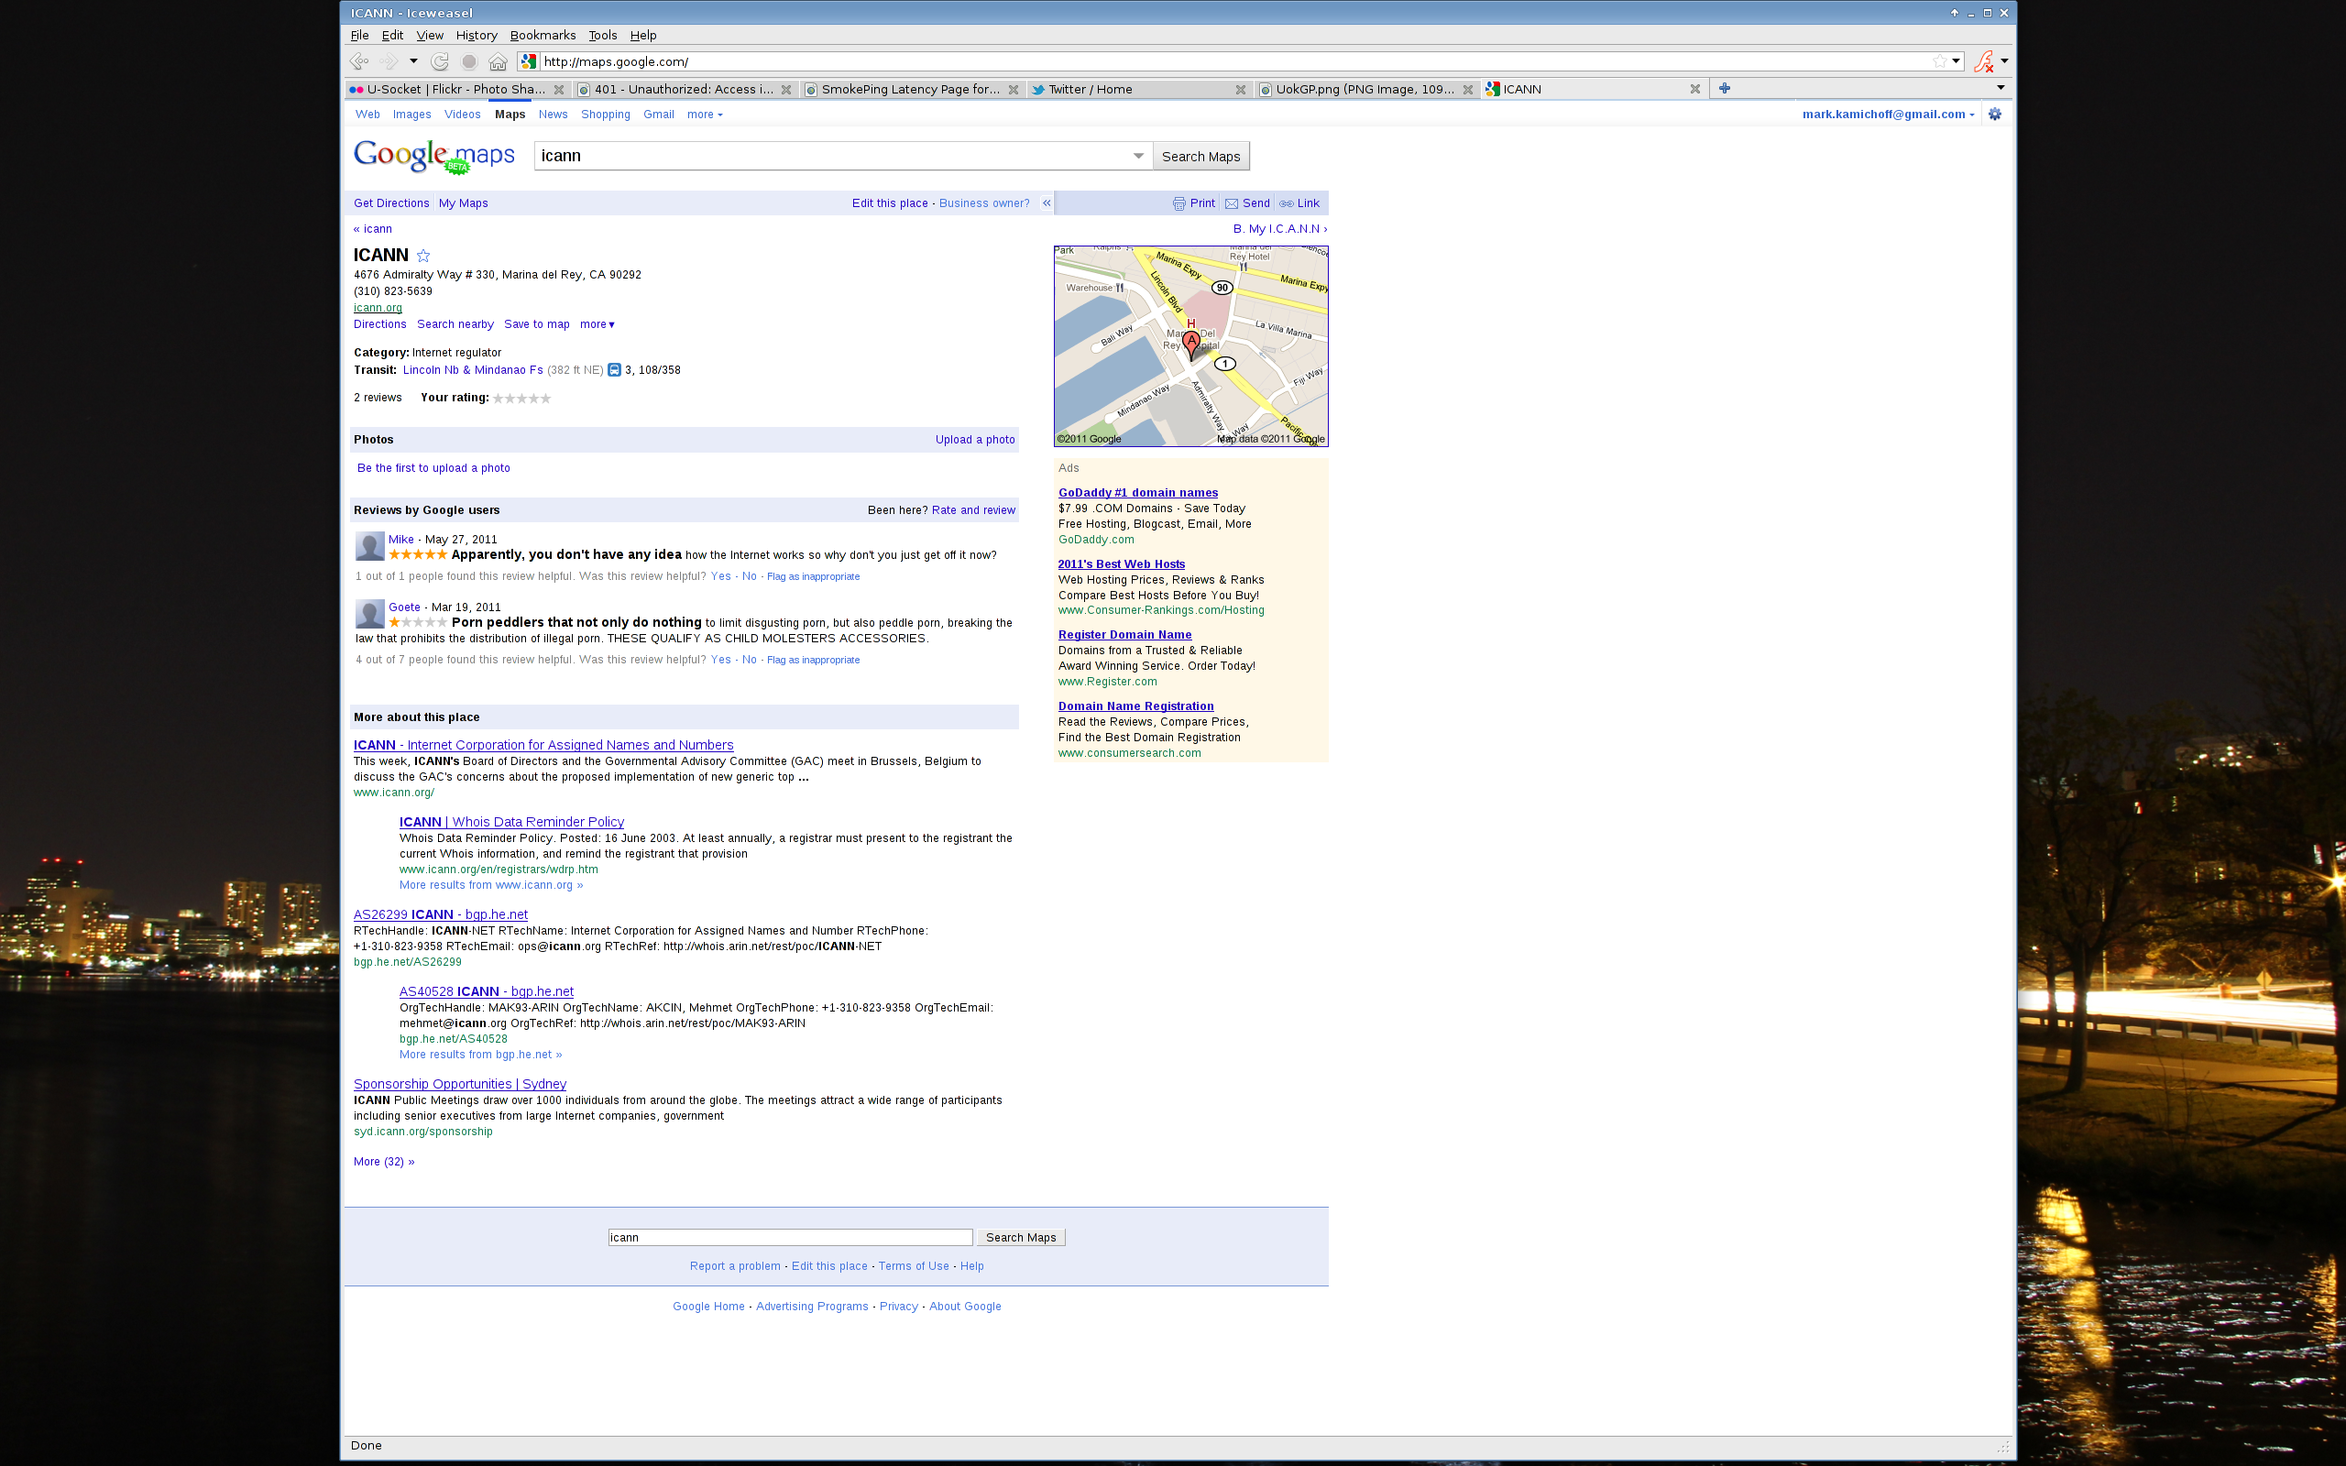Image resolution: width=2346 pixels, height=1466 pixels.
Task: Switch to the Twitter / Home tab
Action: point(1138,89)
